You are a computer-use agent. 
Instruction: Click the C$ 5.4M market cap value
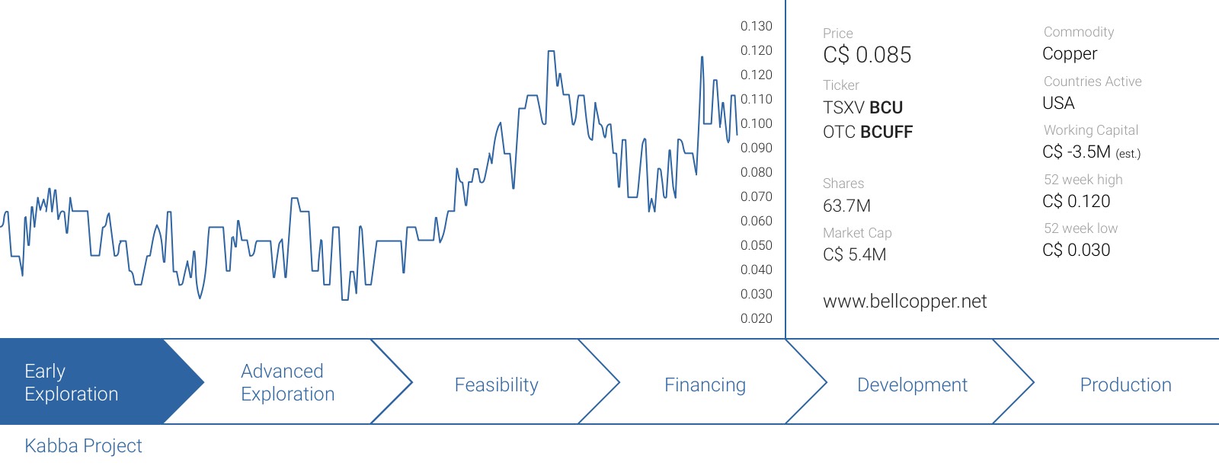click(x=854, y=254)
